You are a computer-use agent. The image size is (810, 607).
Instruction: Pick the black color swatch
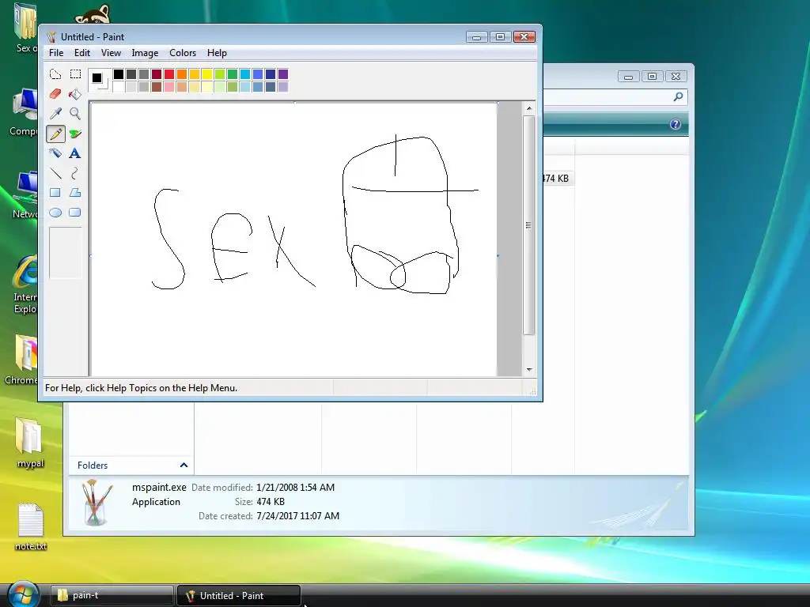point(119,74)
